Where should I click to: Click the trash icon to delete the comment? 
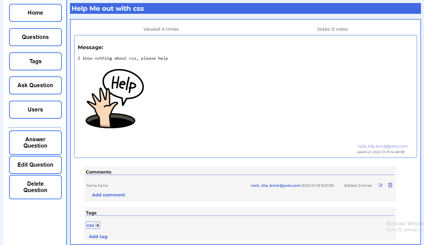[390, 185]
